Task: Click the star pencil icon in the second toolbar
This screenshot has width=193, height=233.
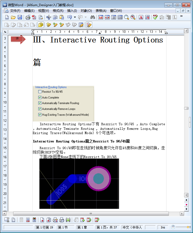Action: (x=49, y=25)
